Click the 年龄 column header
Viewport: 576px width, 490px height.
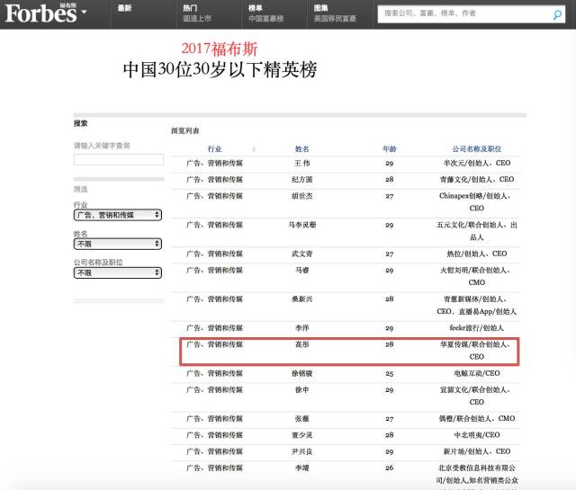click(x=389, y=148)
